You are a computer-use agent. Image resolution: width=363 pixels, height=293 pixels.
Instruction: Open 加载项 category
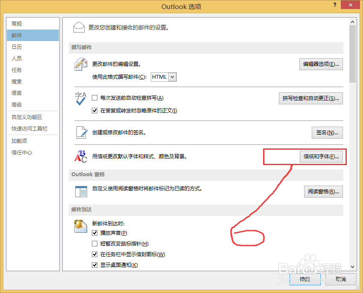click(x=33, y=141)
